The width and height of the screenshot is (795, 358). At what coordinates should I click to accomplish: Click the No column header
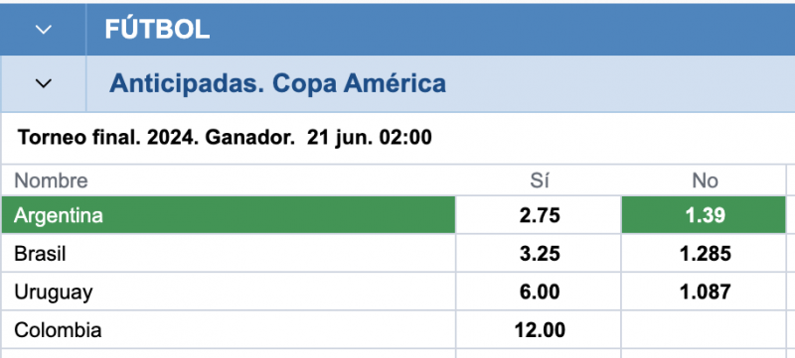(x=705, y=180)
